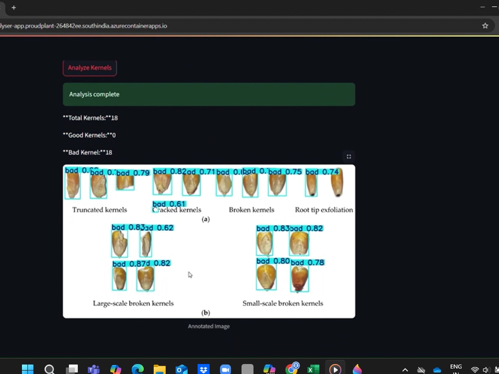The width and height of the screenshot is (499, 374).
Task: Click the 'Small-scale broken kernels' label
Action: click(x=283, y=303)
